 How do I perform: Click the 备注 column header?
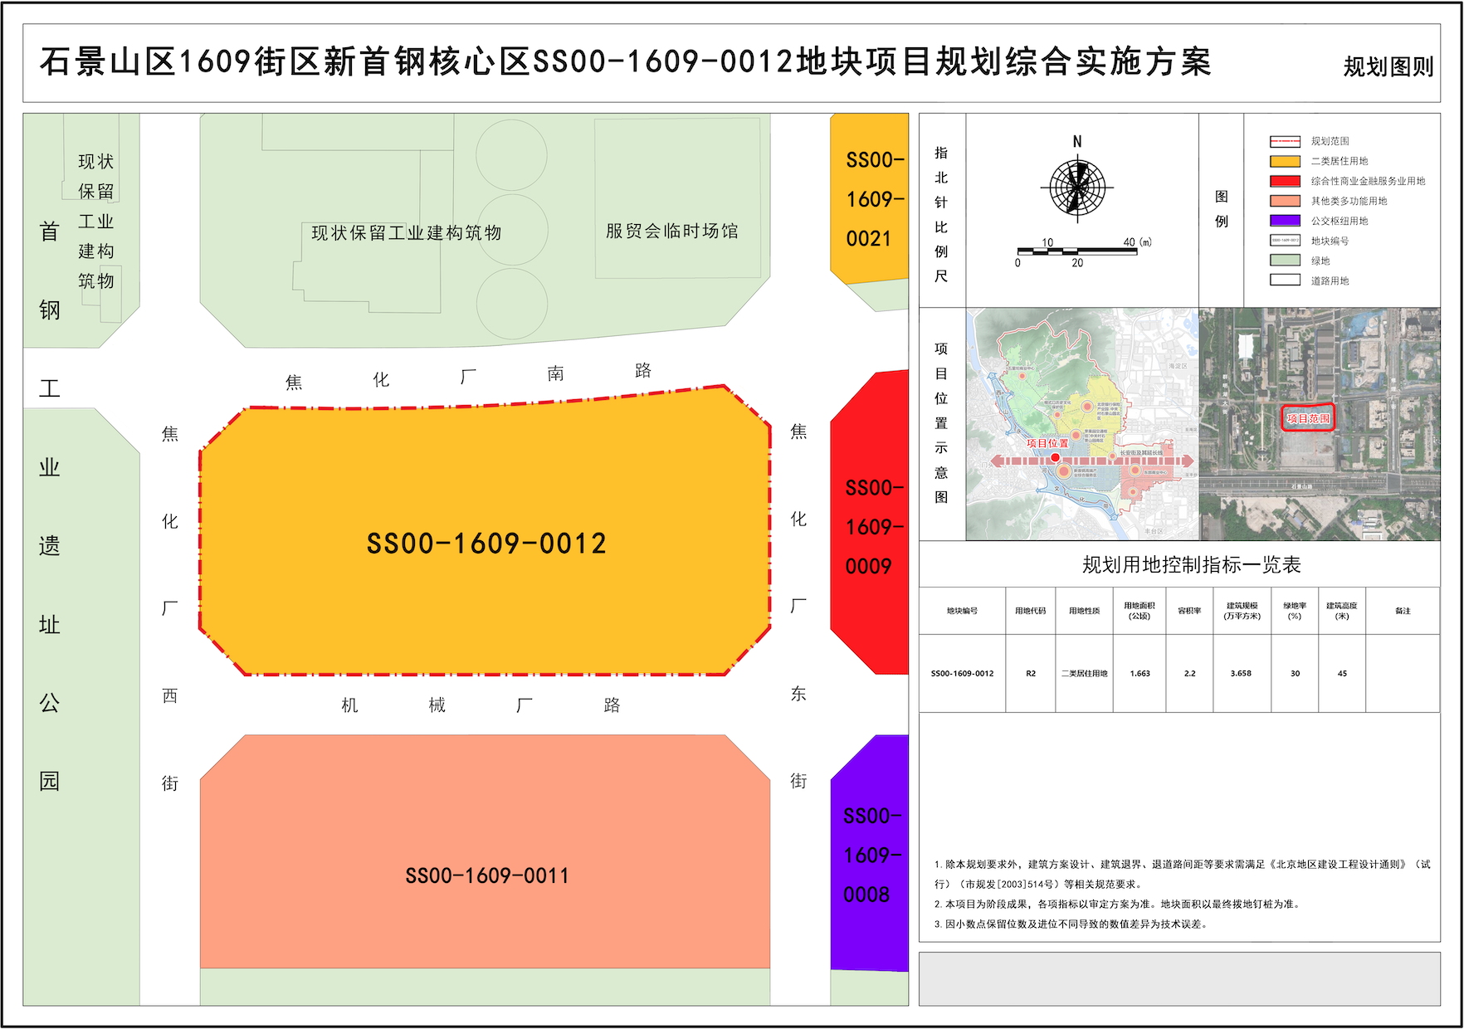click(x=1403, y=611)
